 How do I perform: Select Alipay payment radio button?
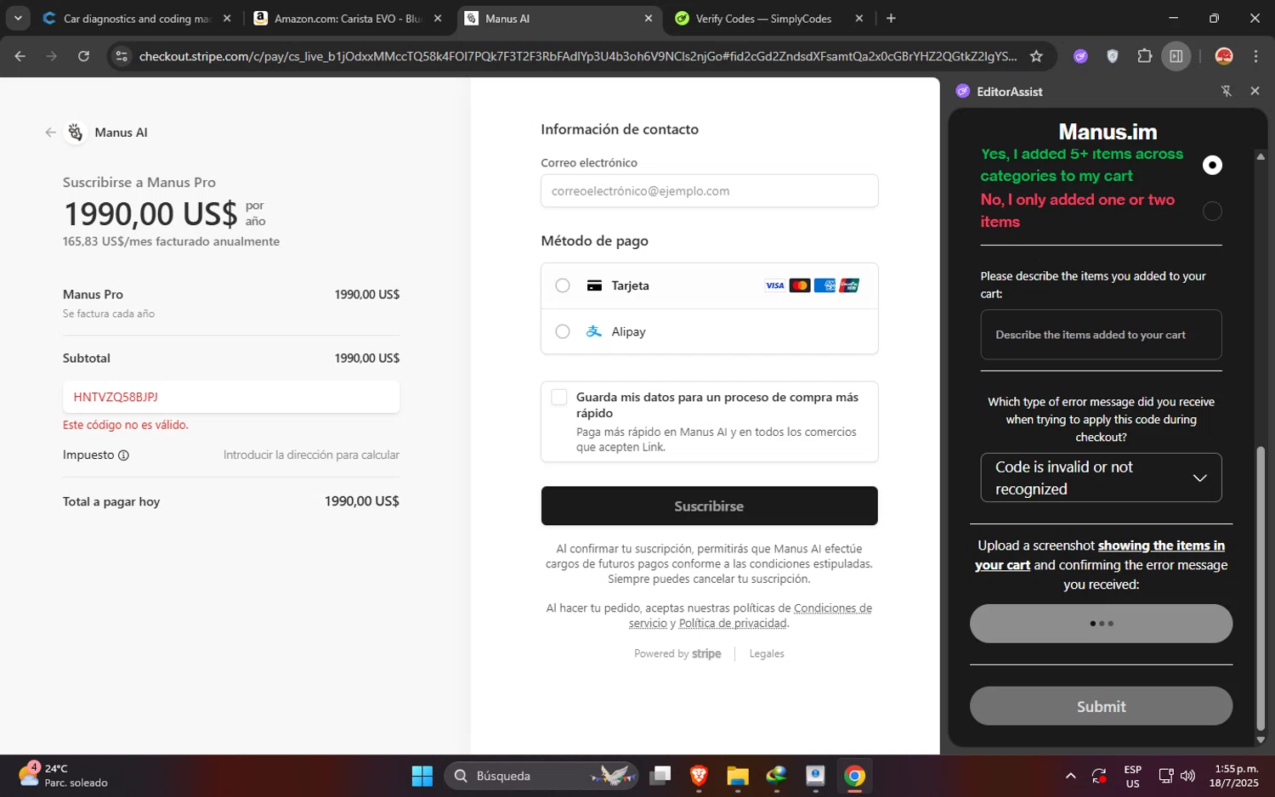(563, 331)
